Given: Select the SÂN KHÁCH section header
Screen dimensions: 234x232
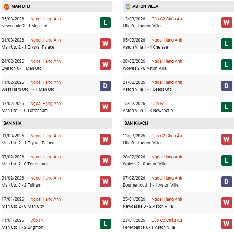Looking at the screenshot, I should tap(136, 123).
